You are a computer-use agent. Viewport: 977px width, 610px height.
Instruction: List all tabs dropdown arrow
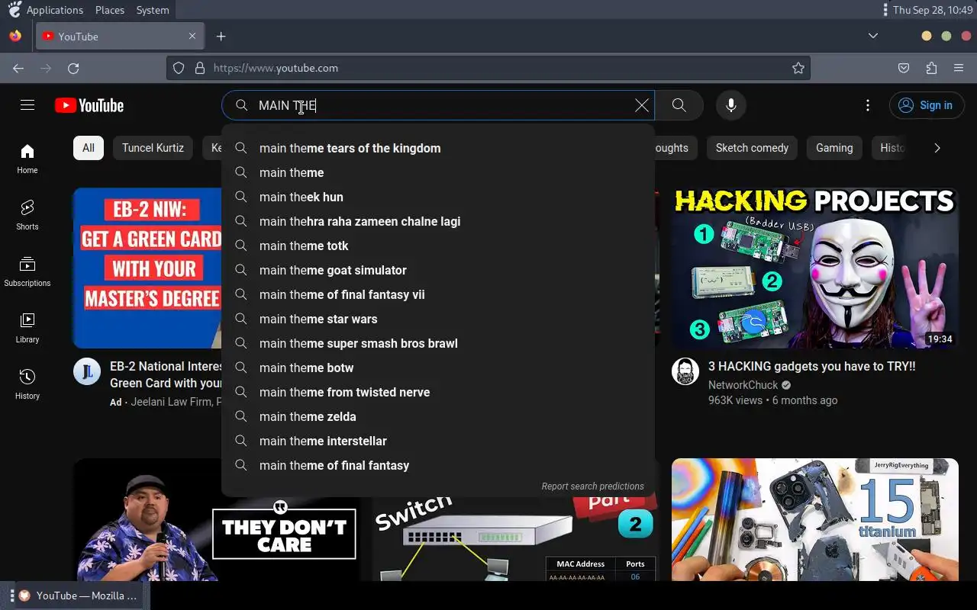pyautogui.click(x=873, y=36)
